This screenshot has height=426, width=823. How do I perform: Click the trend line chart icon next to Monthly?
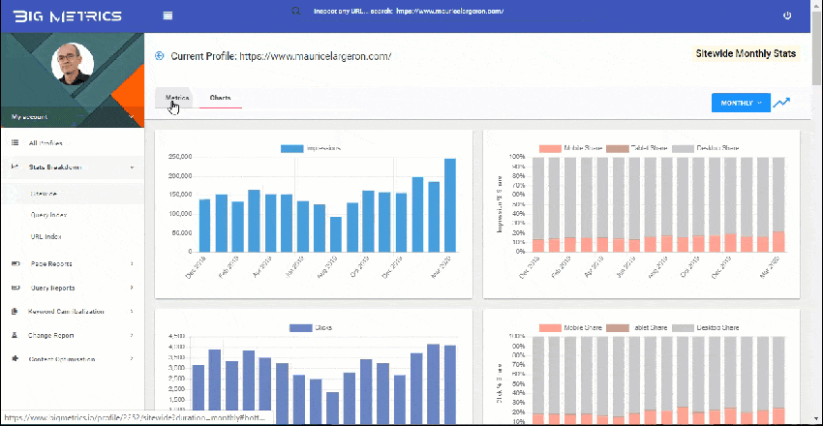coord(781,103)
